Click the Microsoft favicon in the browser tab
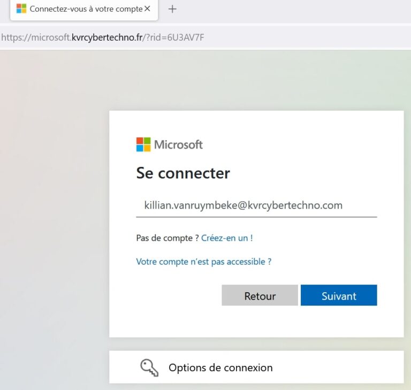Image resolution: width=411 pixels, height=390 pixels. pos(21,9)
